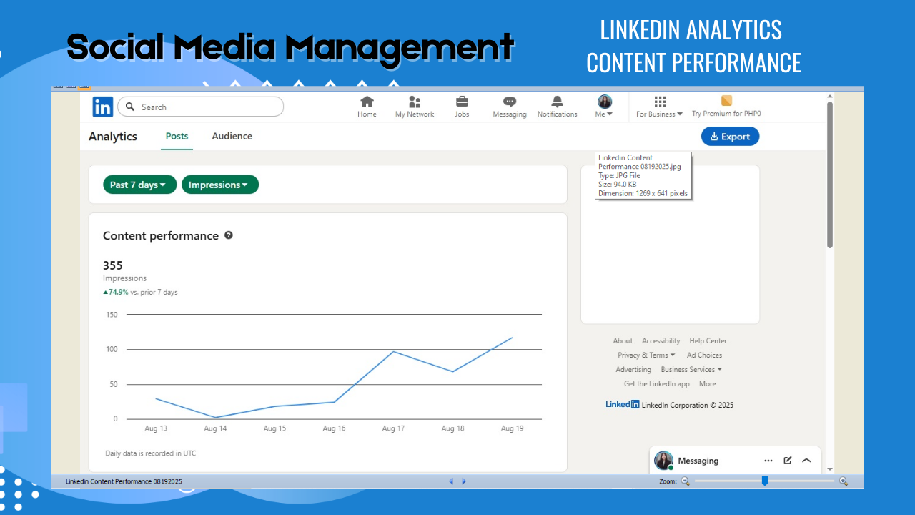Click the LinkedIn logo icon

click(103, 107)
